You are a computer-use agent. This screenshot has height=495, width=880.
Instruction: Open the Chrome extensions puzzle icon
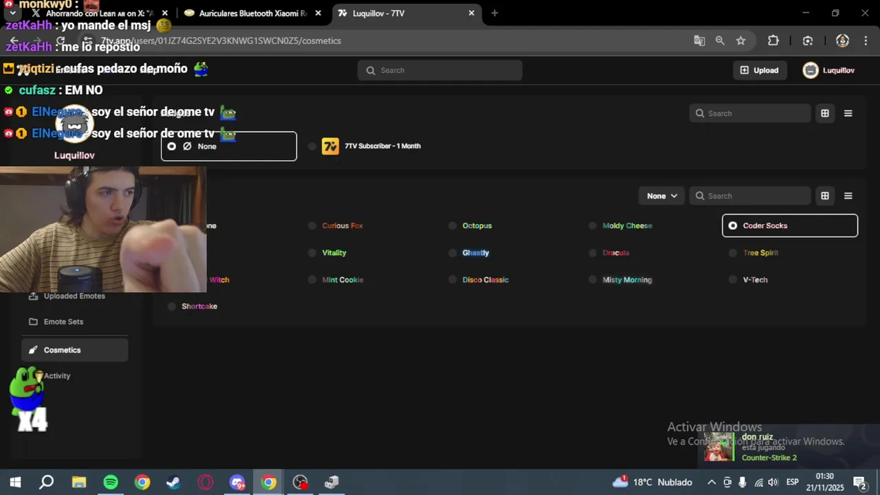coord(773,41)
